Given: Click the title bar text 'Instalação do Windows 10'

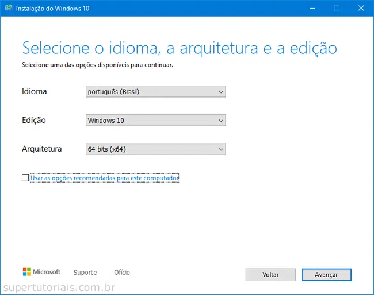Looking at the screenshot, I should tap(52, 9).
